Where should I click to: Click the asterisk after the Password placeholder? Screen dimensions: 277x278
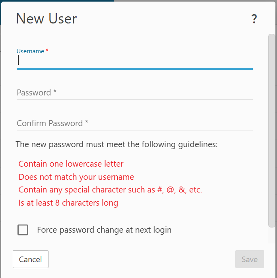point(55,92)
